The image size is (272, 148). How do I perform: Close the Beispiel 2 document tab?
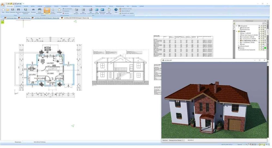tap(91, 18)
